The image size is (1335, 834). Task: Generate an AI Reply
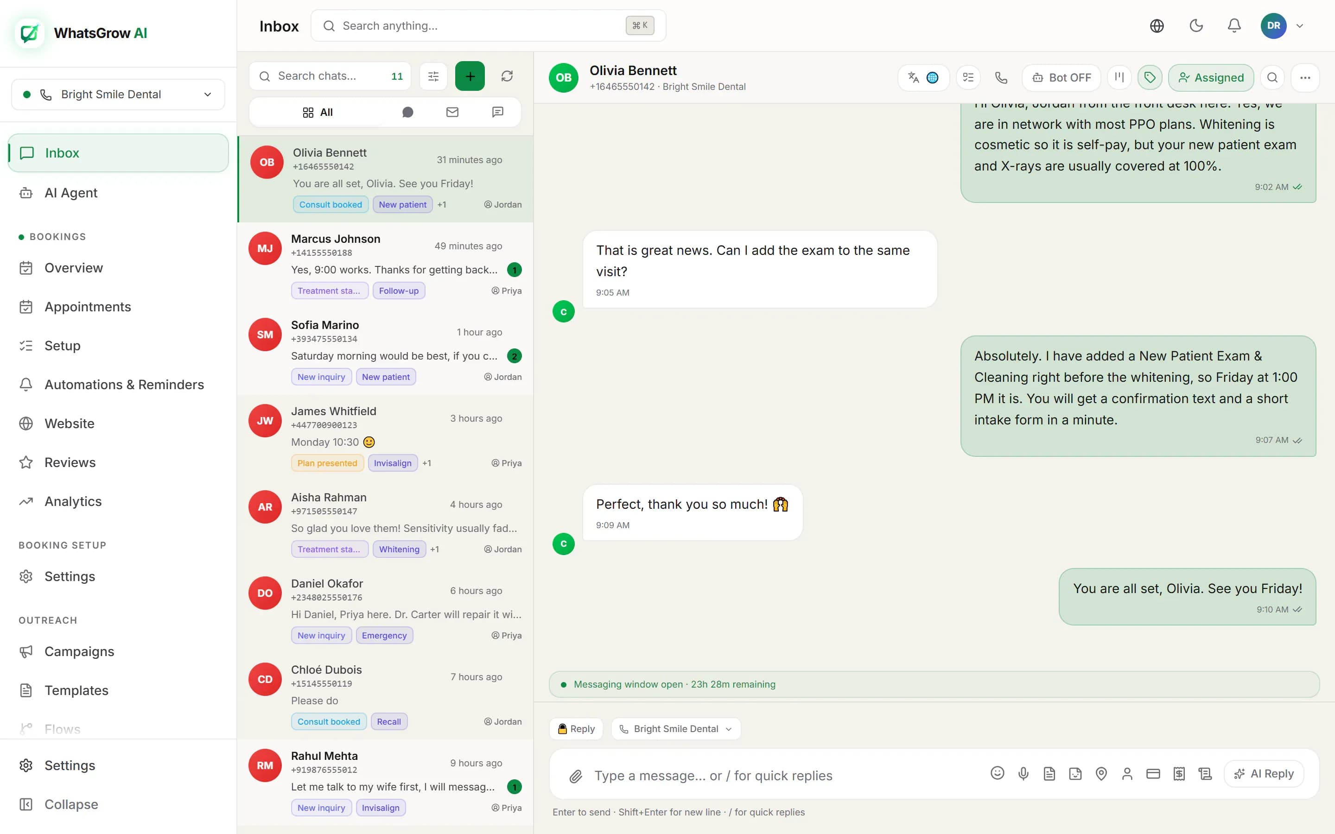(1264, 774)
